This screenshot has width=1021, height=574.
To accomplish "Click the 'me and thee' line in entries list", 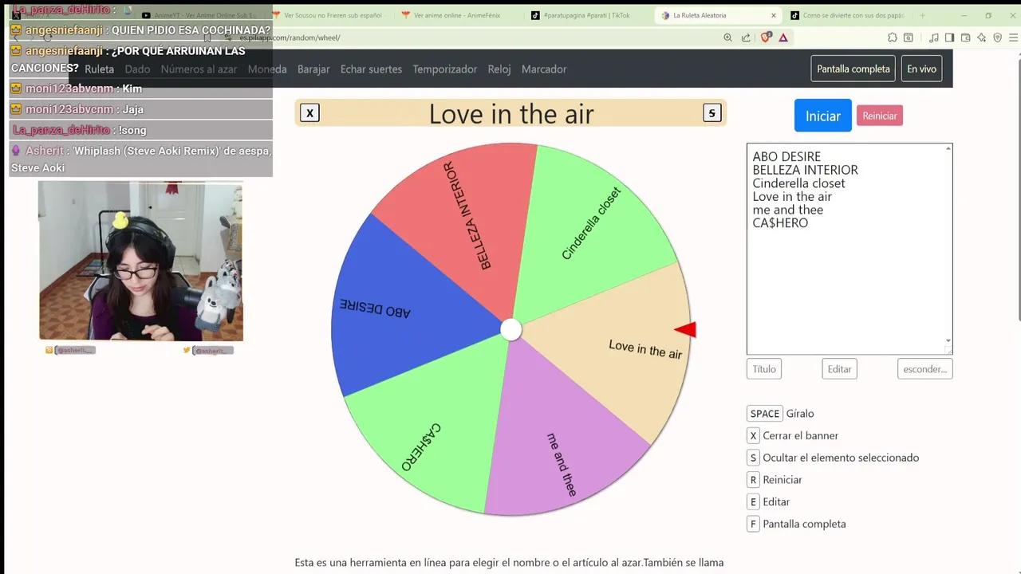I will click(x=788, y=210).
